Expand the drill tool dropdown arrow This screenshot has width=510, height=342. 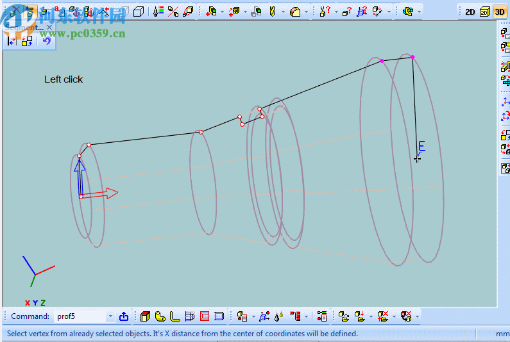pos(283,12)
